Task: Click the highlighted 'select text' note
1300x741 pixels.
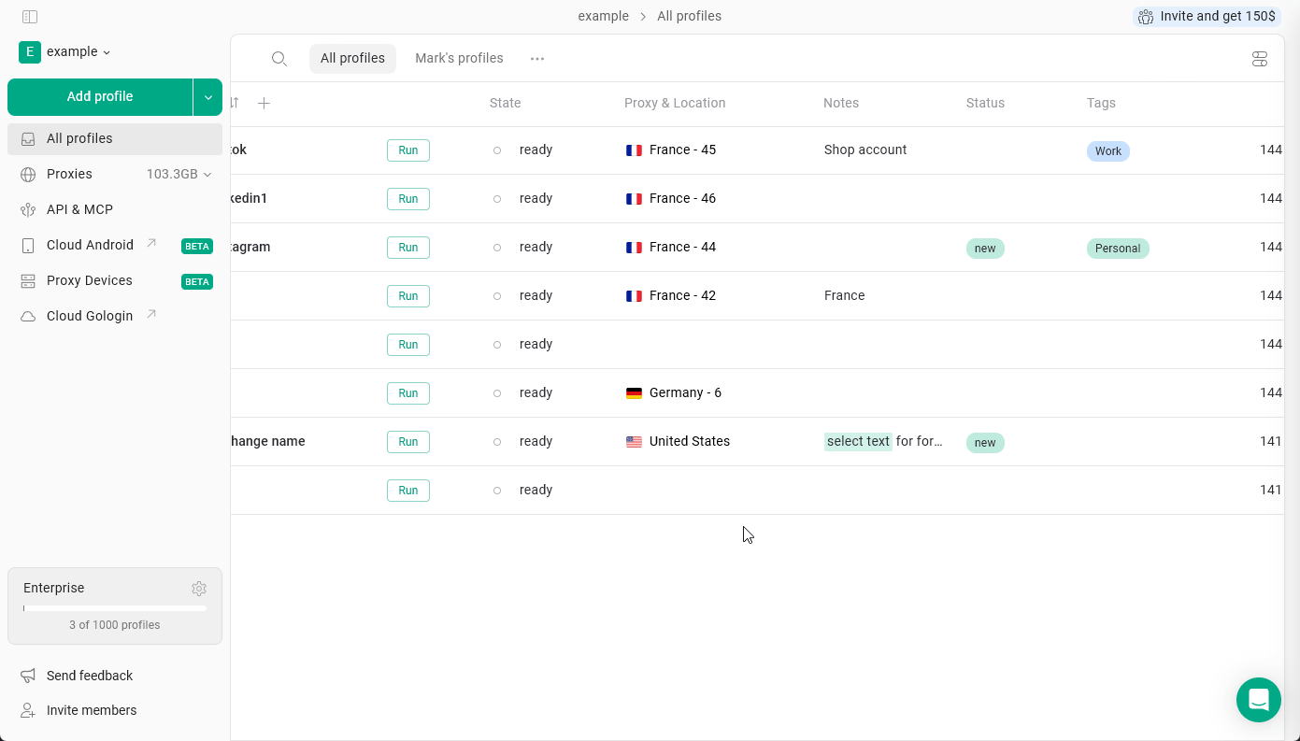Action: (x=857, y=441)
